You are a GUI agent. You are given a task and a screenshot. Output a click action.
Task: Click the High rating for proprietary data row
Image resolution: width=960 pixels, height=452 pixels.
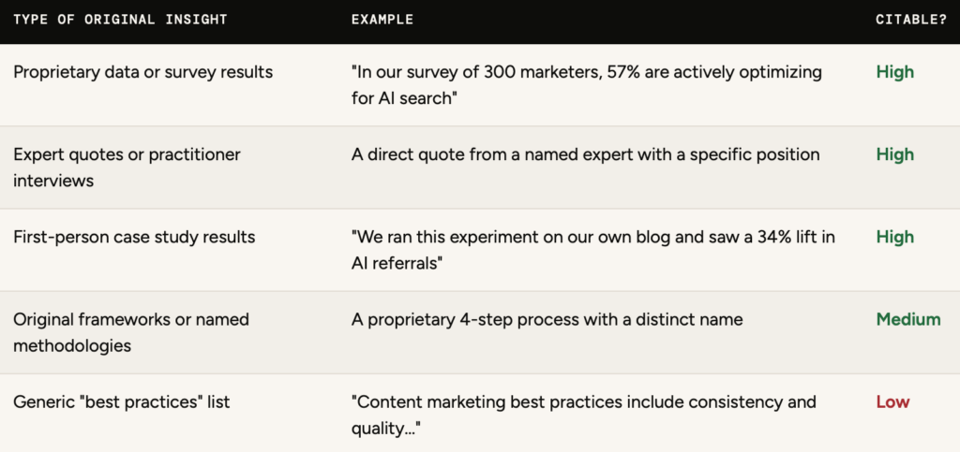click(894, 72)
